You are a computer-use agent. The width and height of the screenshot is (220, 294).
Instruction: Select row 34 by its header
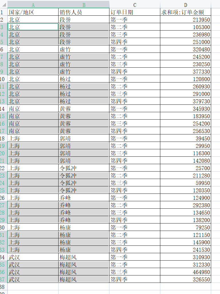click(x=3, y=257)
